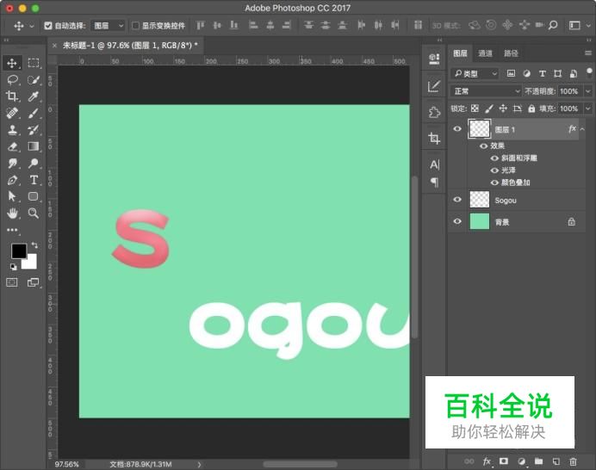This screenshot has width=596, height=470.
Task: Open the 正常 blend mode dropdown
Action: tap(486, 91)
